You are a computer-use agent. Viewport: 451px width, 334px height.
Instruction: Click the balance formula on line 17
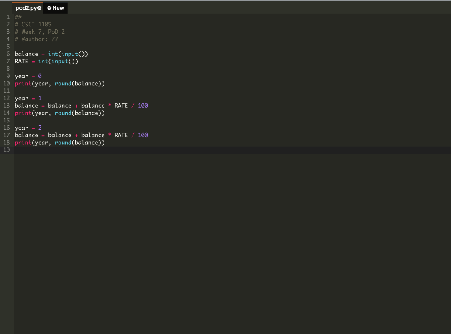click(x=81, y=136)
